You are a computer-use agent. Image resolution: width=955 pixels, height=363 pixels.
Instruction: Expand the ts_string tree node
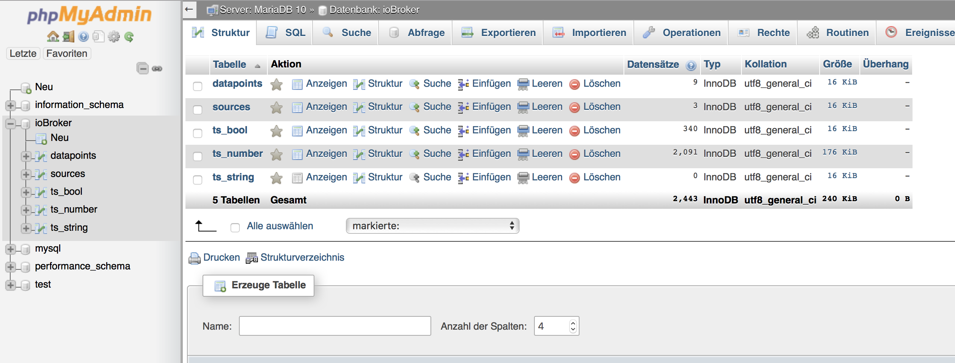pos(26,228)
